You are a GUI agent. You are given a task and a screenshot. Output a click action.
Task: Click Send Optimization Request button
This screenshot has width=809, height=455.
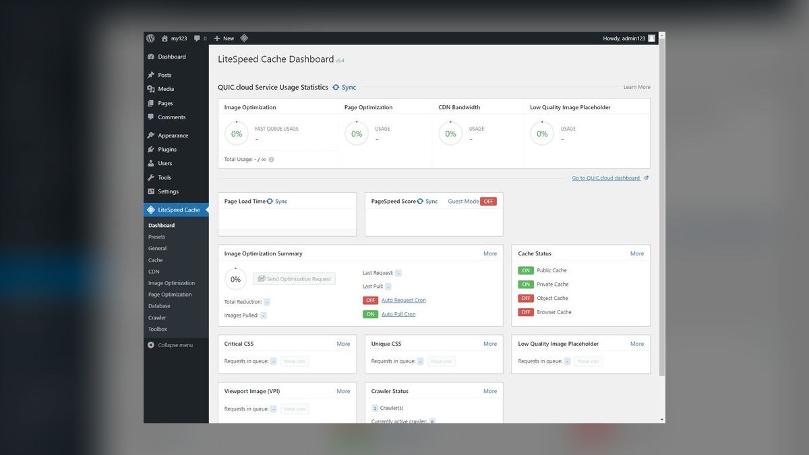pyautogui.click(x=294, y=279)
